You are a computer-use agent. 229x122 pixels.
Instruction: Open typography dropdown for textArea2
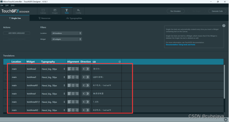click(53, 69)
